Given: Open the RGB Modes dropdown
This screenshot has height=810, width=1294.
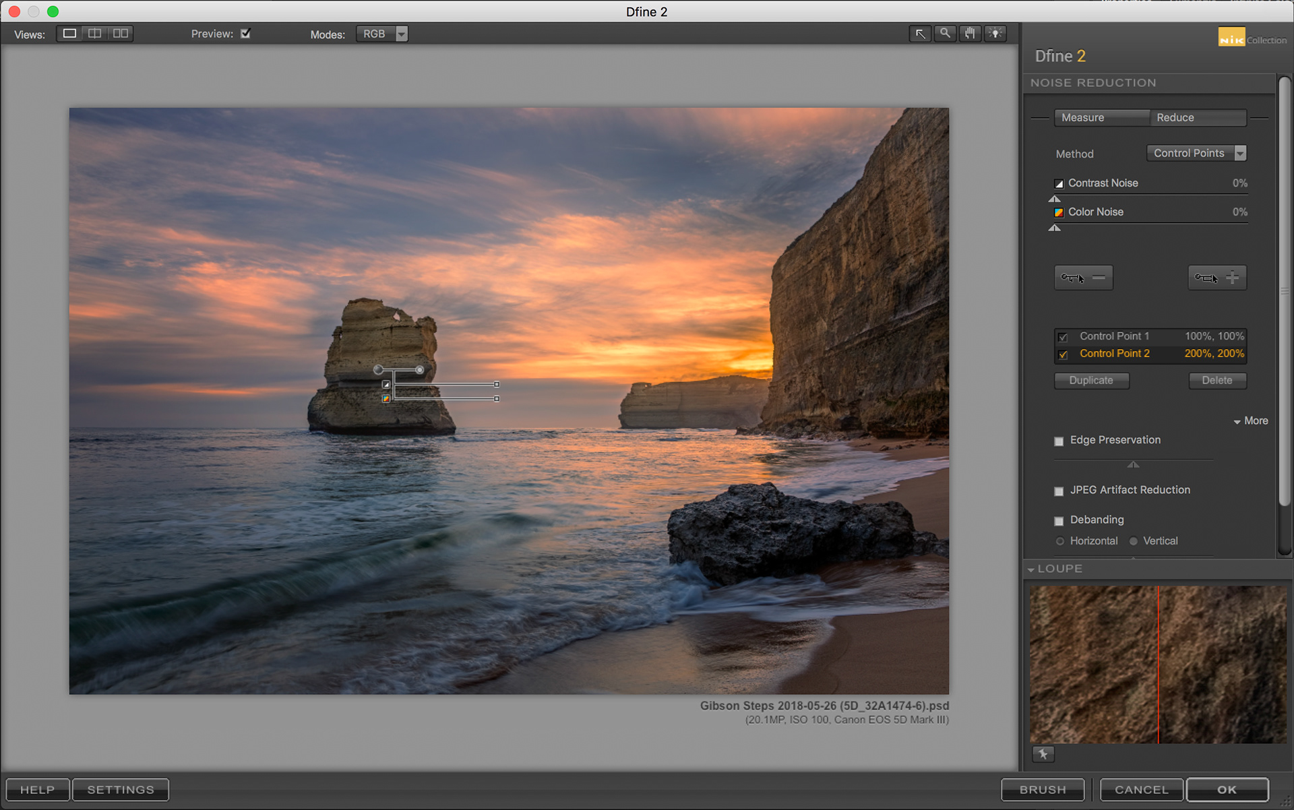Looking at the screenshot, I should click(x=382, y=34).
